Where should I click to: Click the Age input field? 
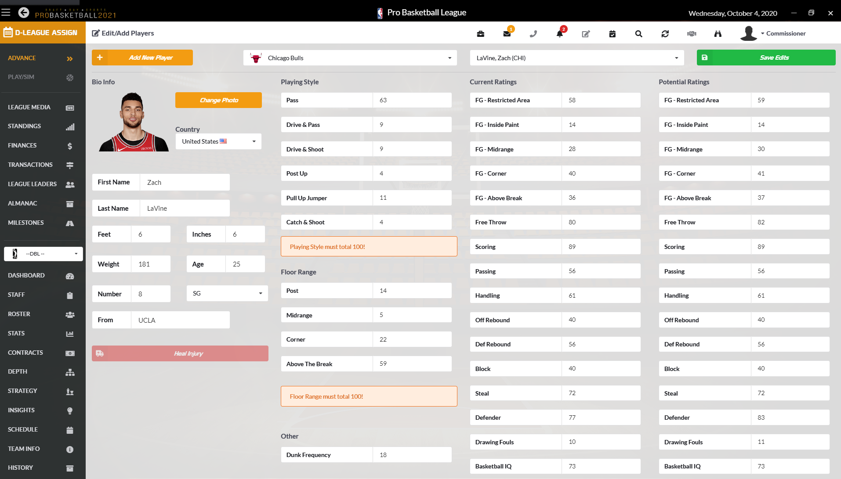245,264
